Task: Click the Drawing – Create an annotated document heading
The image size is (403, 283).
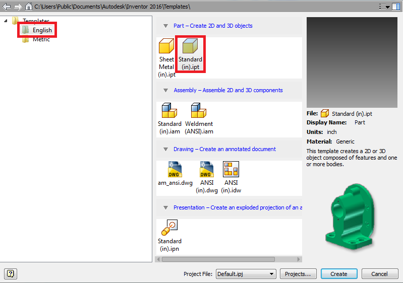Action: coord(224,149)
